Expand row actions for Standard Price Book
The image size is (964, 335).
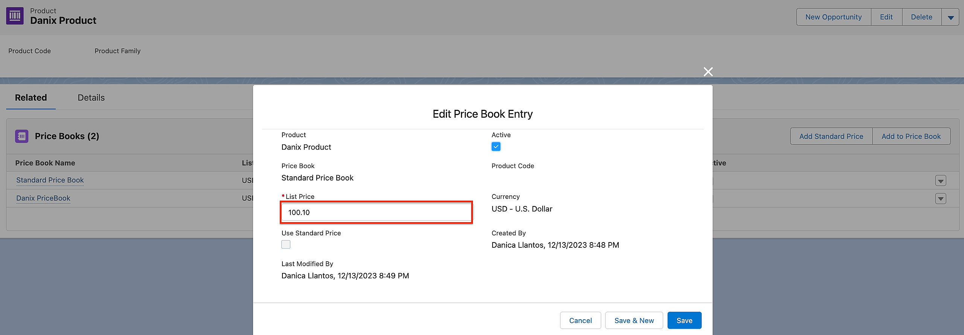(940, 181)
